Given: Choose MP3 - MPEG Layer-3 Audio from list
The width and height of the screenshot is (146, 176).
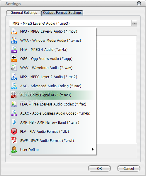Looking at the screenshot, I should coord(52,31).
